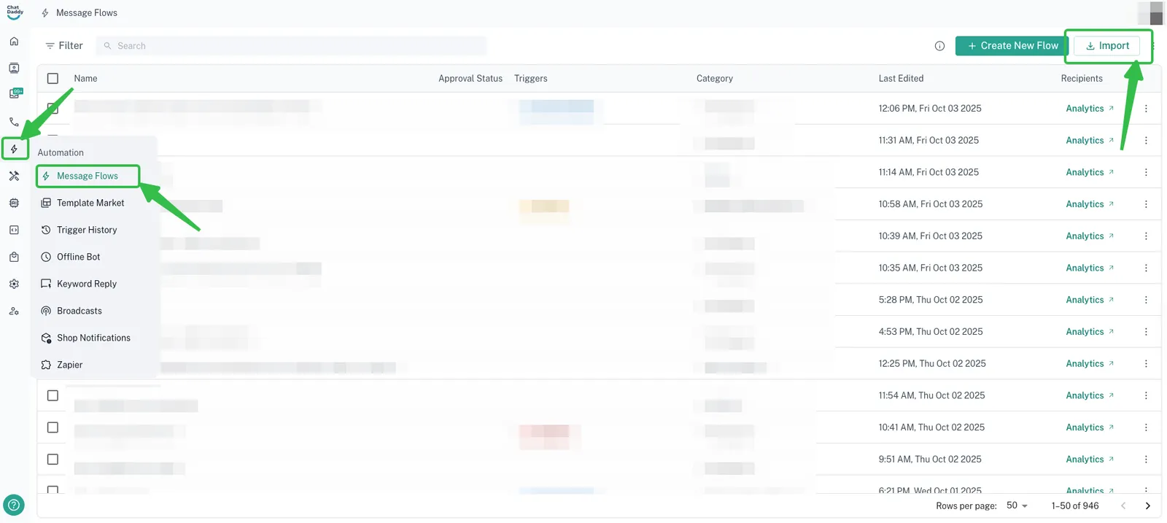
Task: Click the help question mark icon
Action: click(14, 505)
